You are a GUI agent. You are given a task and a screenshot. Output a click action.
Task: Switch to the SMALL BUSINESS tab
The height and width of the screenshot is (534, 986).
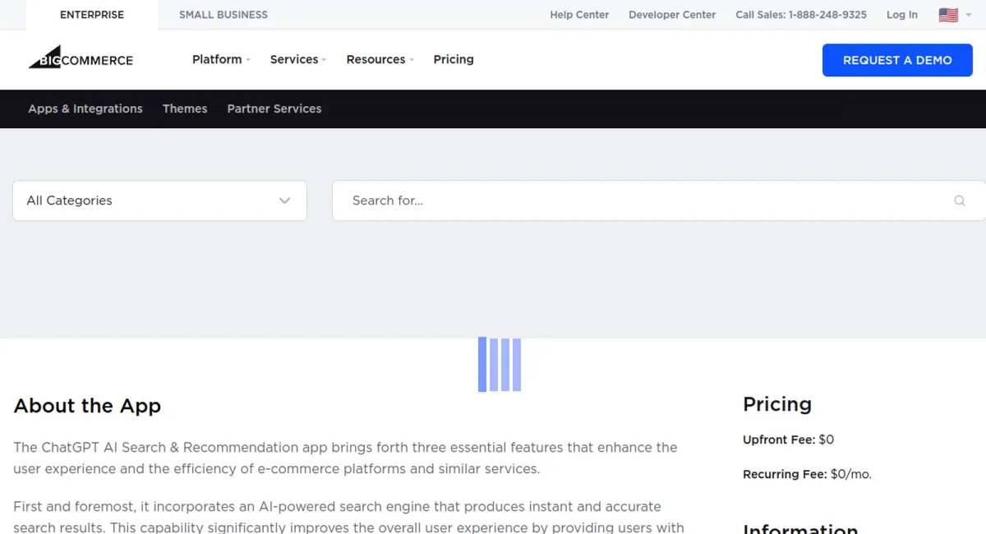(223, 14)
